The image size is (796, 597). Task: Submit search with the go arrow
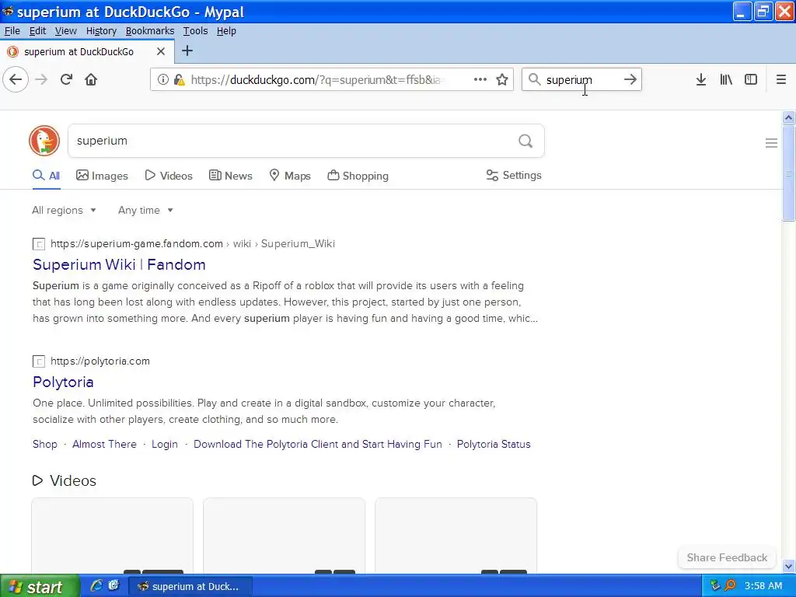[x=630, y=79]
